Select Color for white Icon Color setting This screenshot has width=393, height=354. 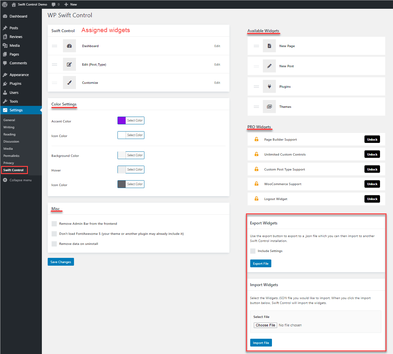click(x=135, y=135)
